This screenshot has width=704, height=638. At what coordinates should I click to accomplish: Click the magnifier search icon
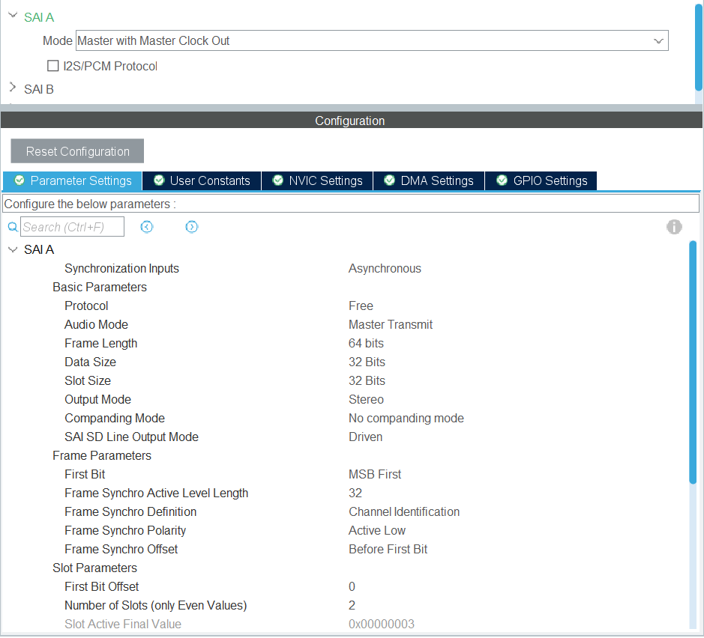point(13,227)
